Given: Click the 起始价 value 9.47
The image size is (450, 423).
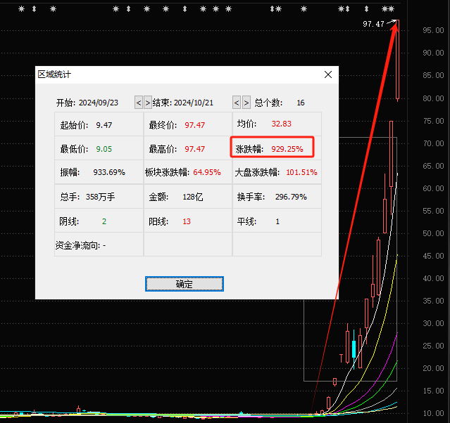Looking at the screenshot, I should pos(104,125).
